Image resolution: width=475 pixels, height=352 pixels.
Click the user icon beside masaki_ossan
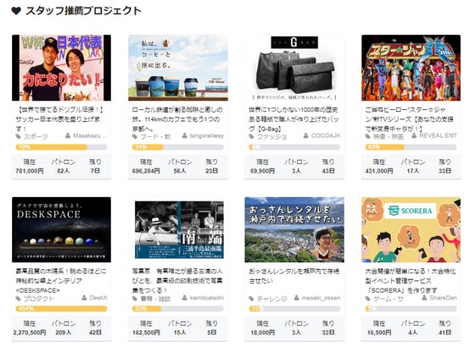(x=297, y=298)
